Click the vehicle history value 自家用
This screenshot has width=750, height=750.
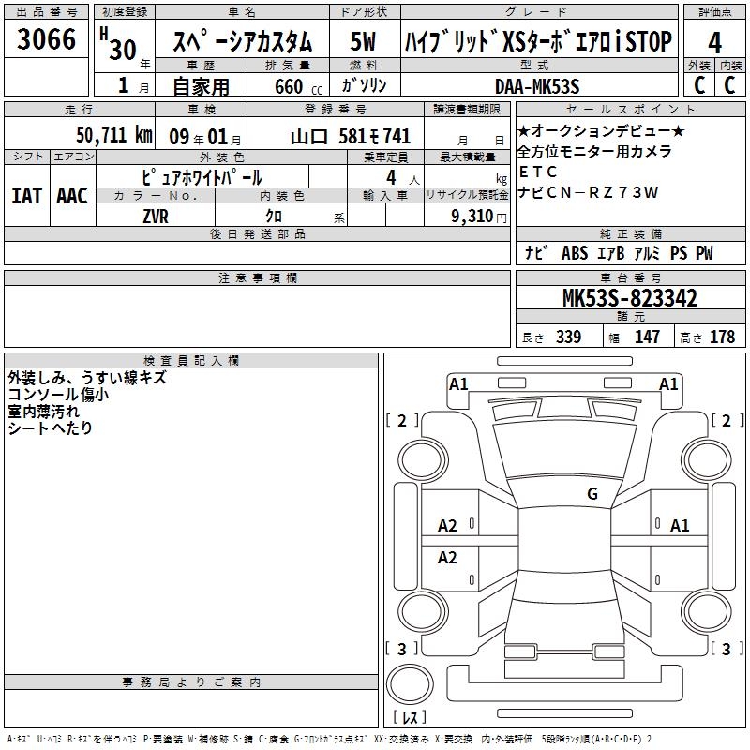201,86
